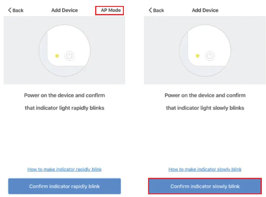Click the circular device illustration on the left
The image size is (266, 197).
(64, 51)
